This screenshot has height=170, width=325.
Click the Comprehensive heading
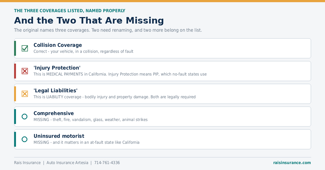[54, 113]
